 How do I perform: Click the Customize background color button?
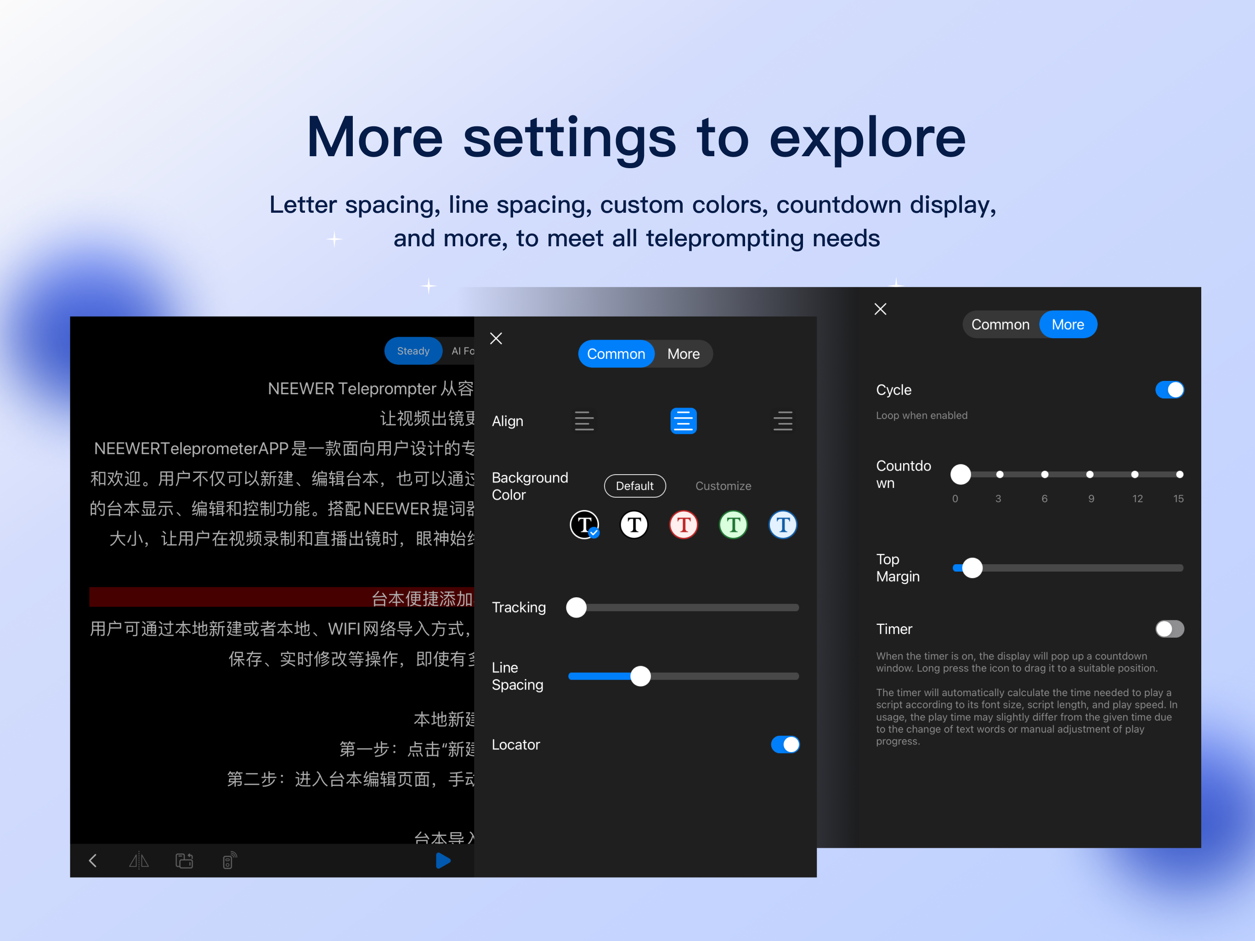pos(724,486)
